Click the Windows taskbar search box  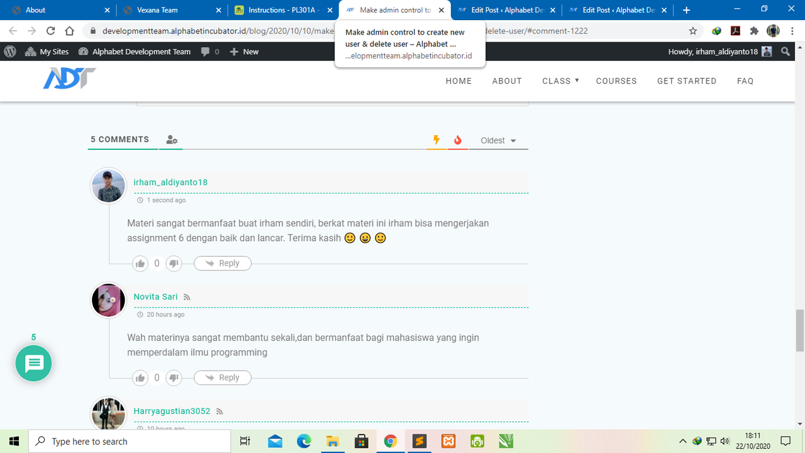(130, 441)
